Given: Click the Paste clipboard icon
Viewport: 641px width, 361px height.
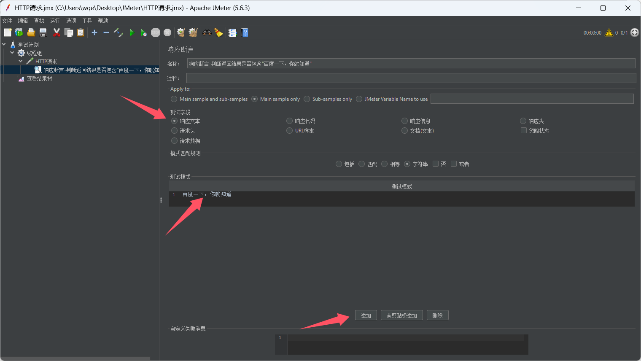Looking at the screenshot, I should (80, 32).
